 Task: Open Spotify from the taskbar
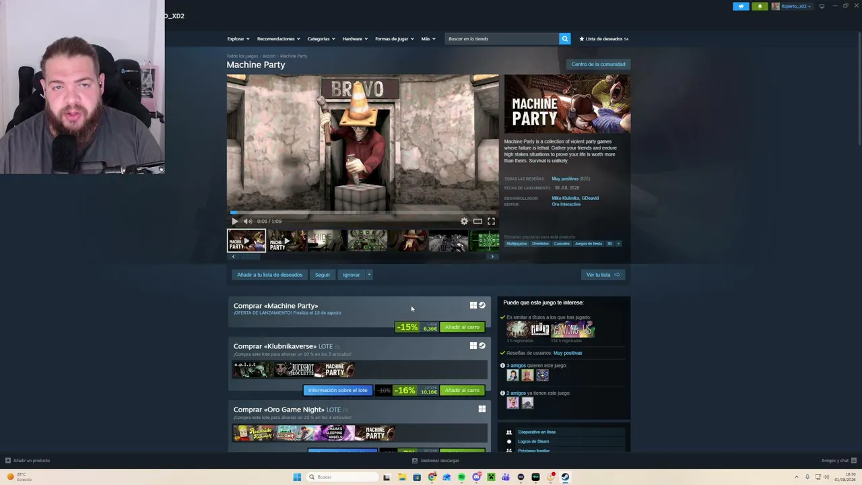click(461, 477)
